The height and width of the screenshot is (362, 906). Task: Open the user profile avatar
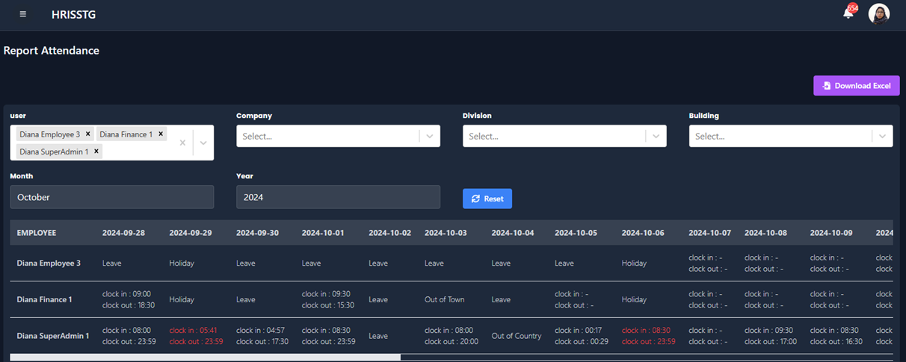(878, 14)
